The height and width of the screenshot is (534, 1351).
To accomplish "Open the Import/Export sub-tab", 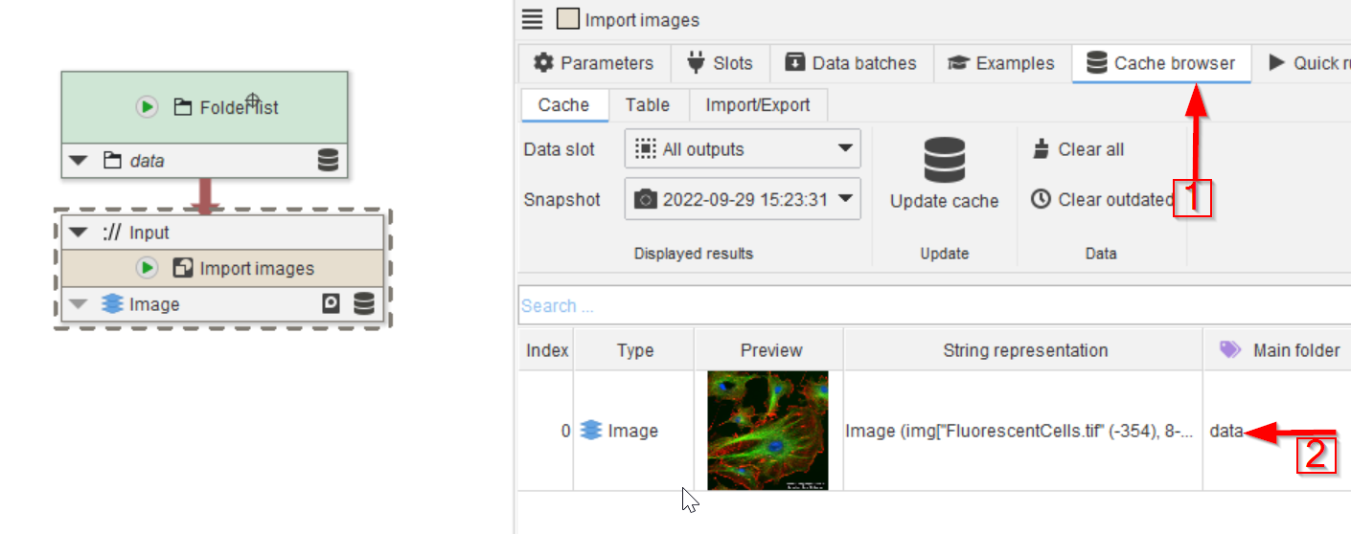I will (x=757, y=105).
